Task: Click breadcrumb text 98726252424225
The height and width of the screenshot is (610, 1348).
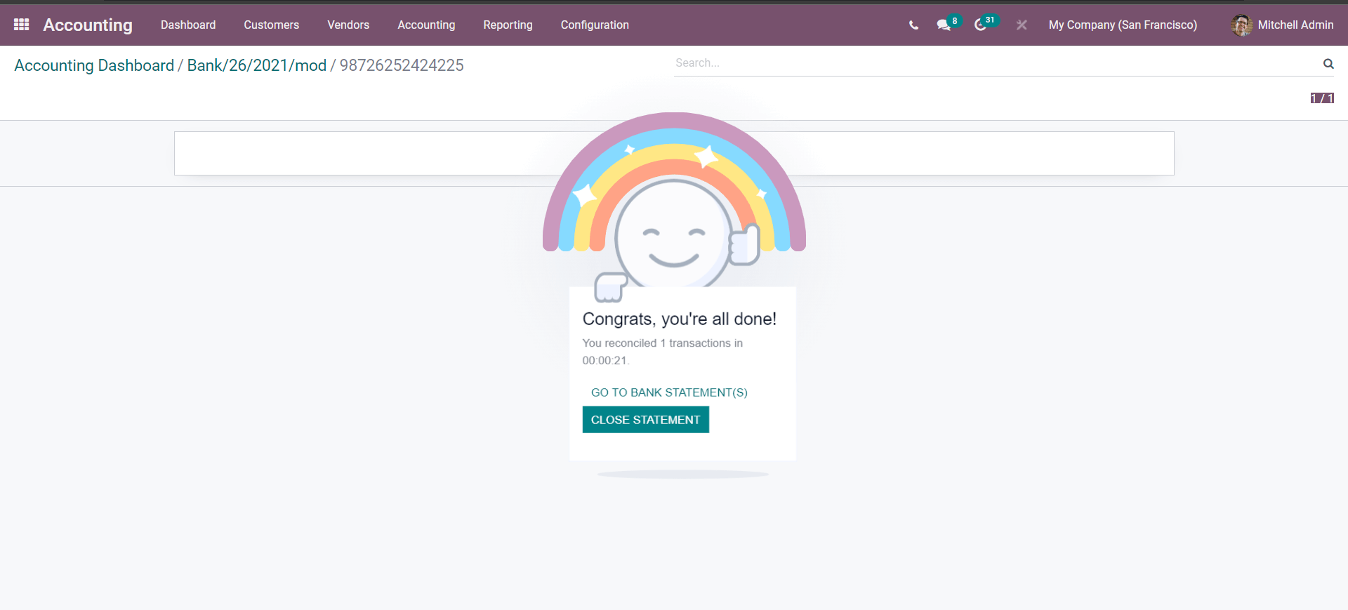Action: click(402, 65)
